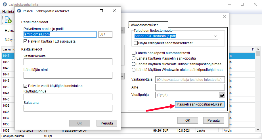Click the invoice list scrollbar up arrow
This screenshot has height=139, width=262.
click(x=258, y=49)
